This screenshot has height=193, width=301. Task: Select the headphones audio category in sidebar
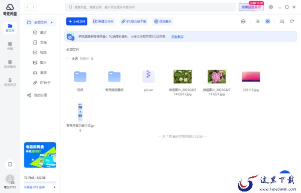click(x=40, y=72)
